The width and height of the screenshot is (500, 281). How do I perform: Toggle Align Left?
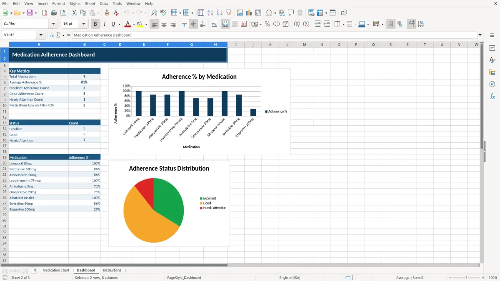pos(155,24)
